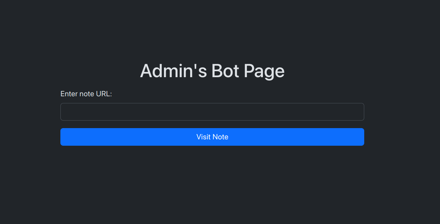Activate the text box under 'Enter note URL:'
This screenshot has height=224, width=440.
point(212,112)
